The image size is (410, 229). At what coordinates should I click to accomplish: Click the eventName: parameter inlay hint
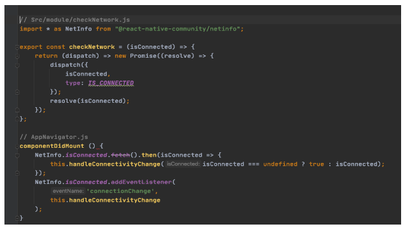pos(68,191)
